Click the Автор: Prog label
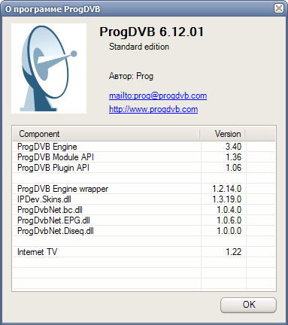 (x=131, y=76)
